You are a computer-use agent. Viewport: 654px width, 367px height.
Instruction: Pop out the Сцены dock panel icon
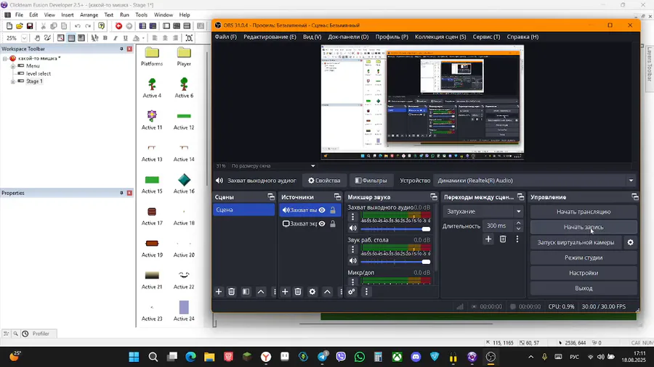pos(271,197)
